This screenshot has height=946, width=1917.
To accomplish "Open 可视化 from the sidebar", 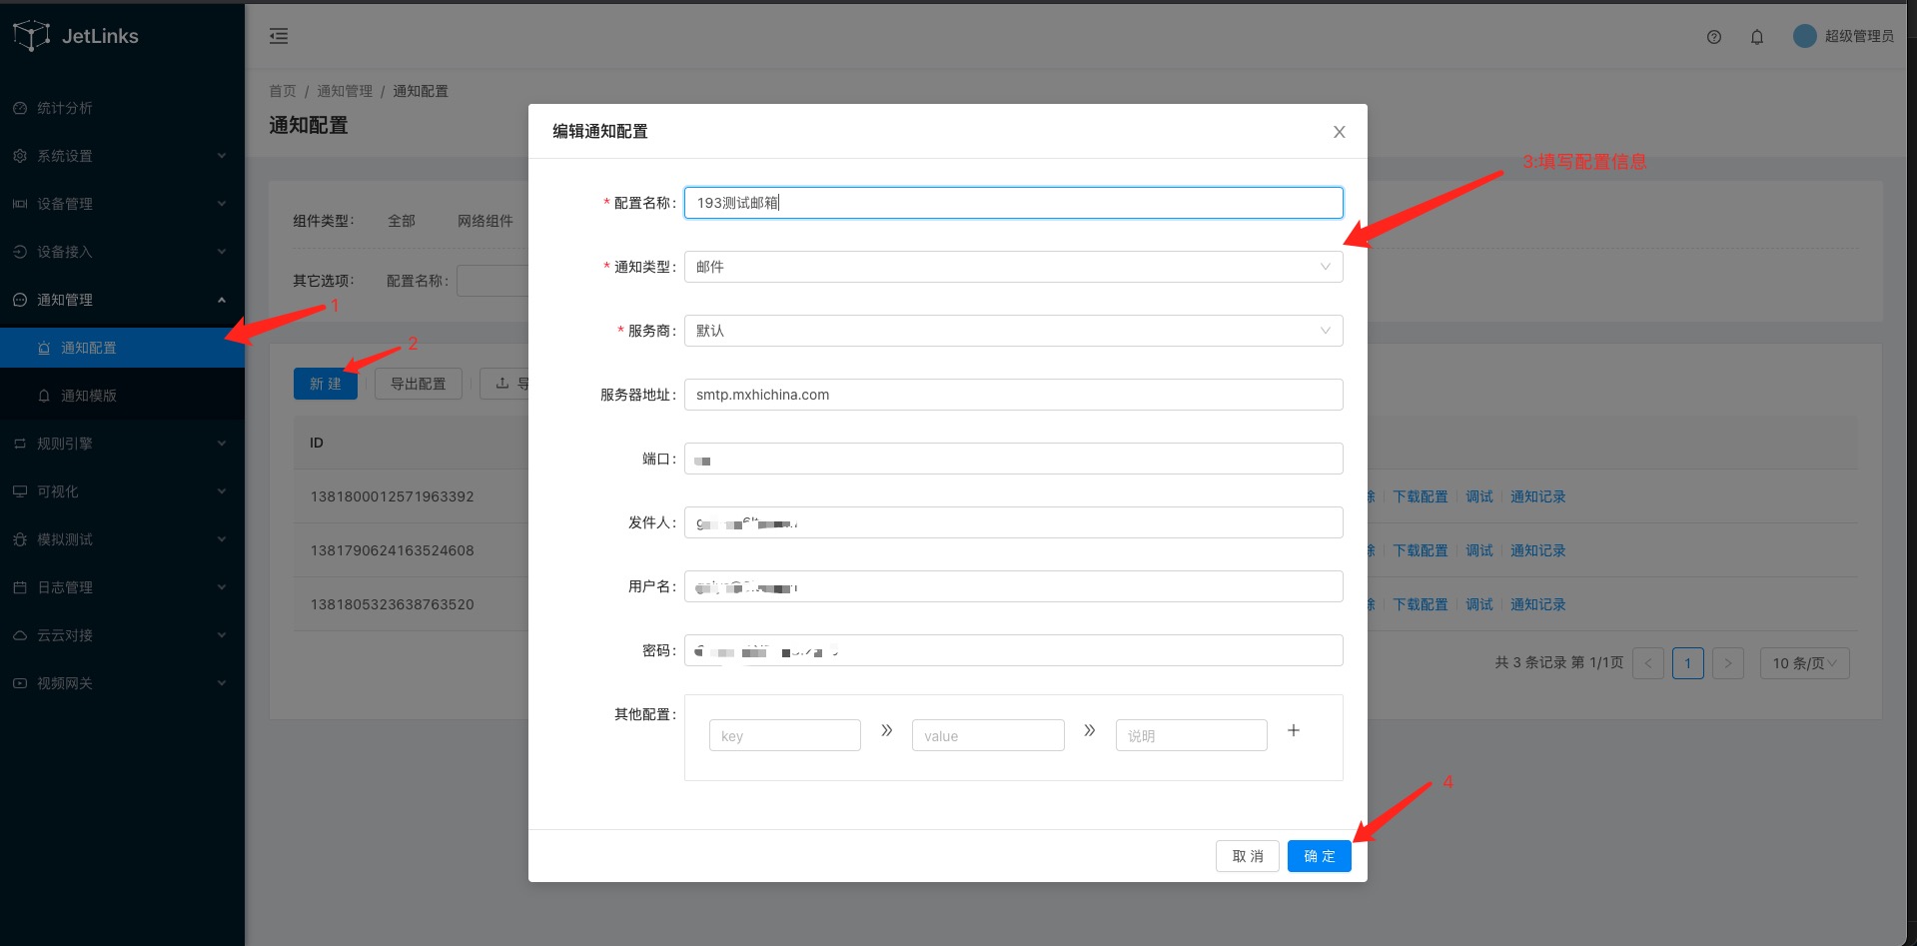I will 60,490.
